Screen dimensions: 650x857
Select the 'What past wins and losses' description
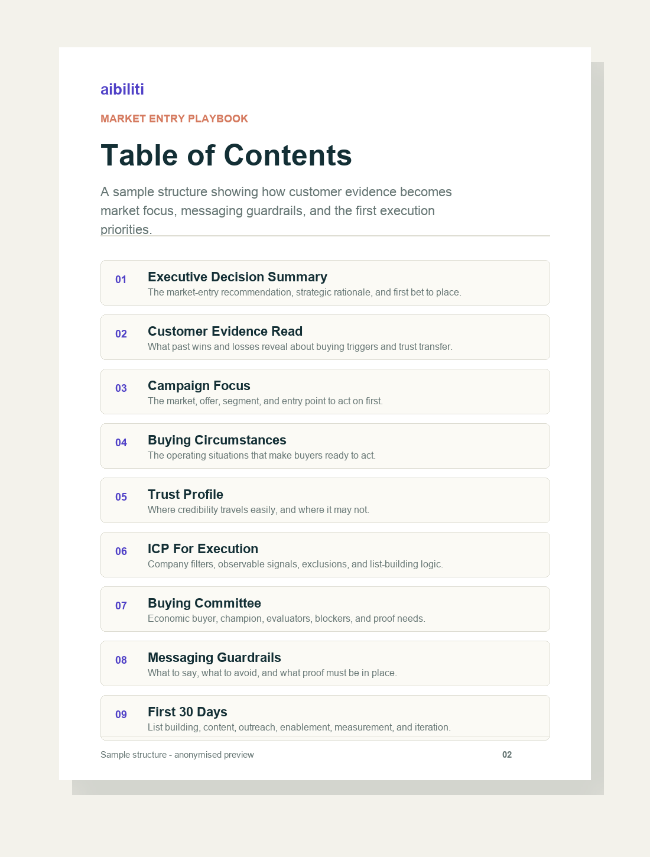300,347
